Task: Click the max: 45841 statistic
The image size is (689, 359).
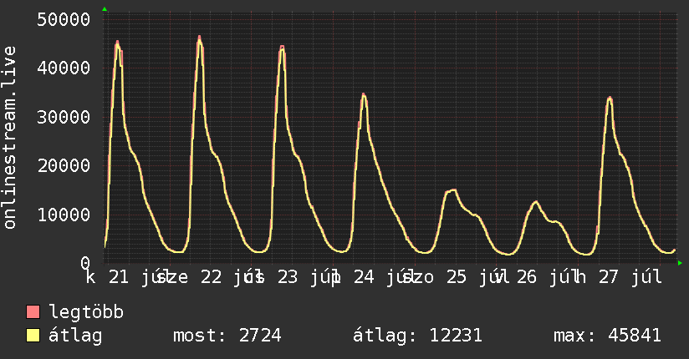Action: (607, 336)
